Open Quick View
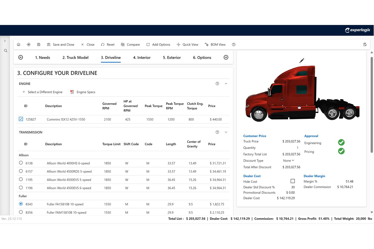The image size is (374, 249). pyautogui.click(x=188, y=45)
